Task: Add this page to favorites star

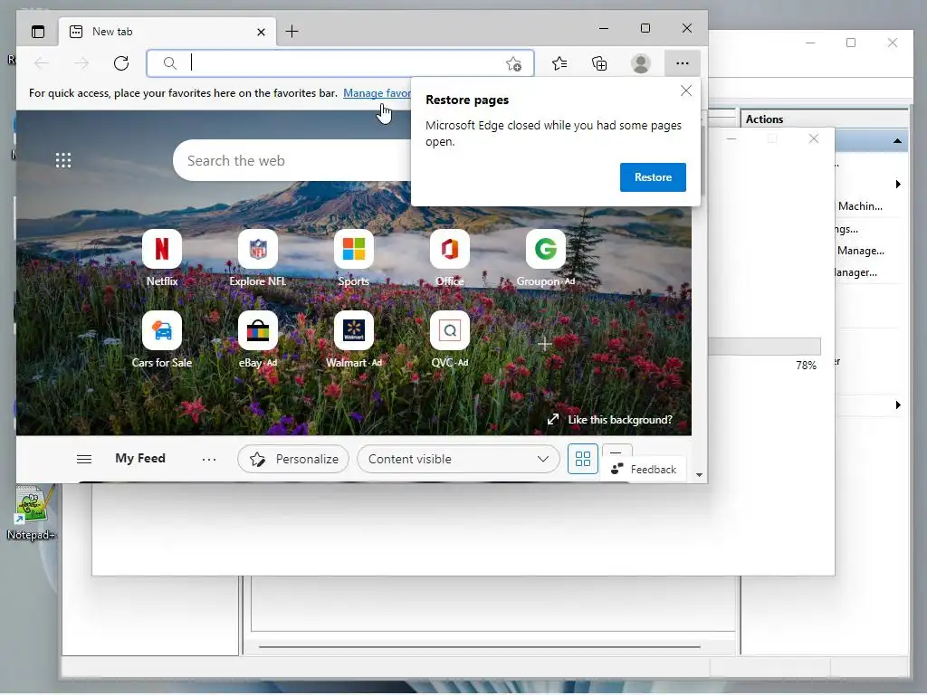Action: coord(514,63)
